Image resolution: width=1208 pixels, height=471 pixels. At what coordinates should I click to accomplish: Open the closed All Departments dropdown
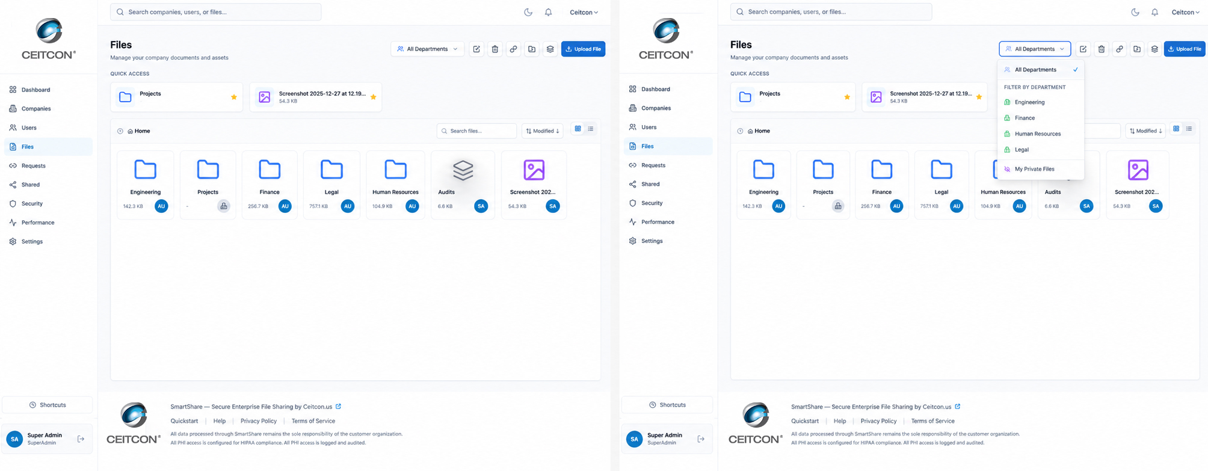click(x=427, y=49)
